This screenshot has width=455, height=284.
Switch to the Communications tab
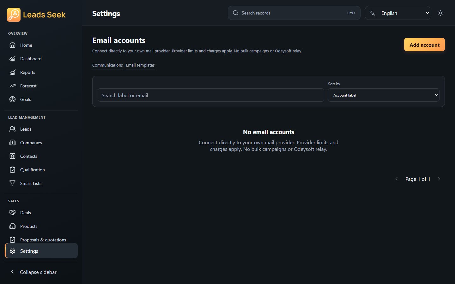tap(107, 65)
